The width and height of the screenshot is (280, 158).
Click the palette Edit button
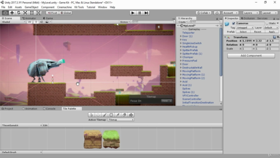point(45,126)
